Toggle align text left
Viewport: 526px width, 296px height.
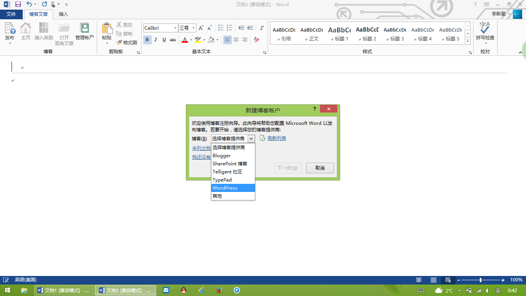(228, 40)
